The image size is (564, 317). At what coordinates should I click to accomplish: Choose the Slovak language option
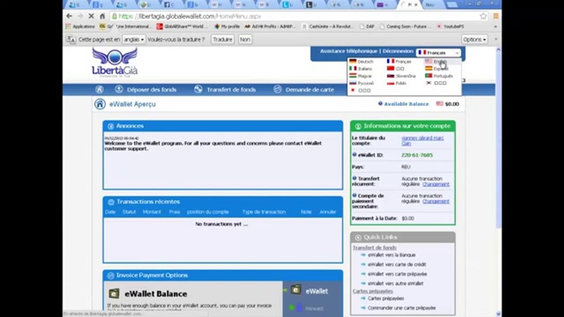tap(401, 76)
